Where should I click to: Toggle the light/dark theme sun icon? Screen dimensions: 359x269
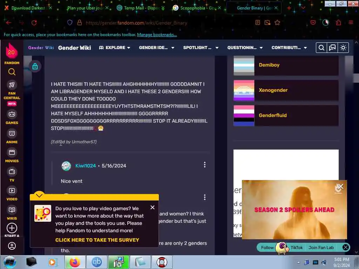pos(343,48)
